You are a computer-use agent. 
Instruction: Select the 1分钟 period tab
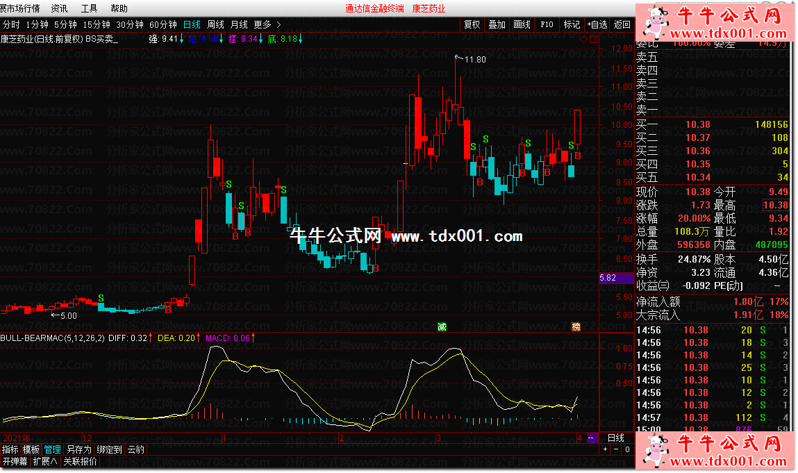pyautogui.click(x=37, y=24)
